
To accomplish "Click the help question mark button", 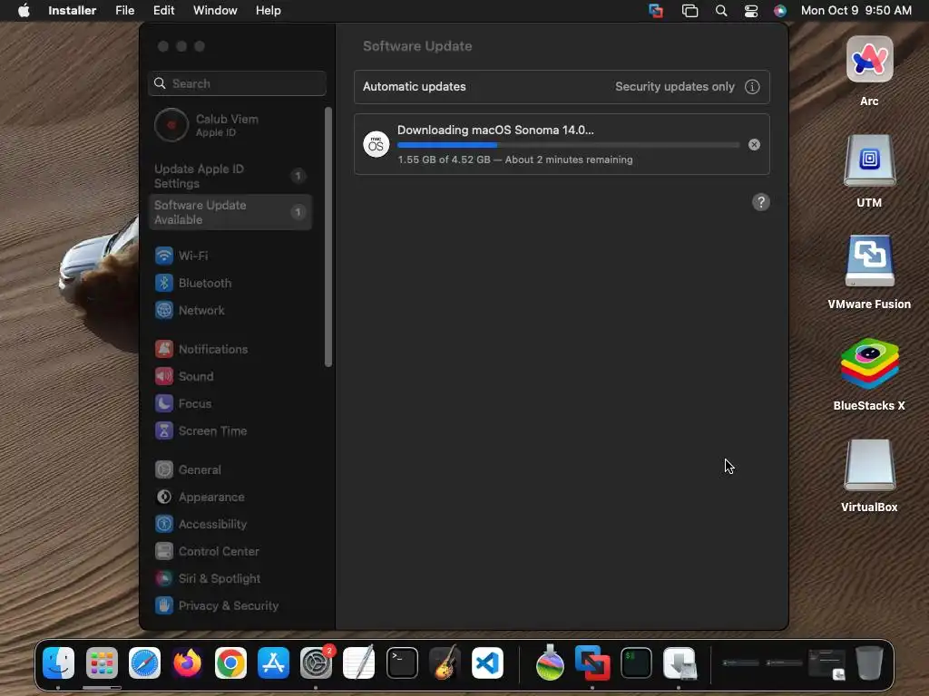I will coord(761,202).
